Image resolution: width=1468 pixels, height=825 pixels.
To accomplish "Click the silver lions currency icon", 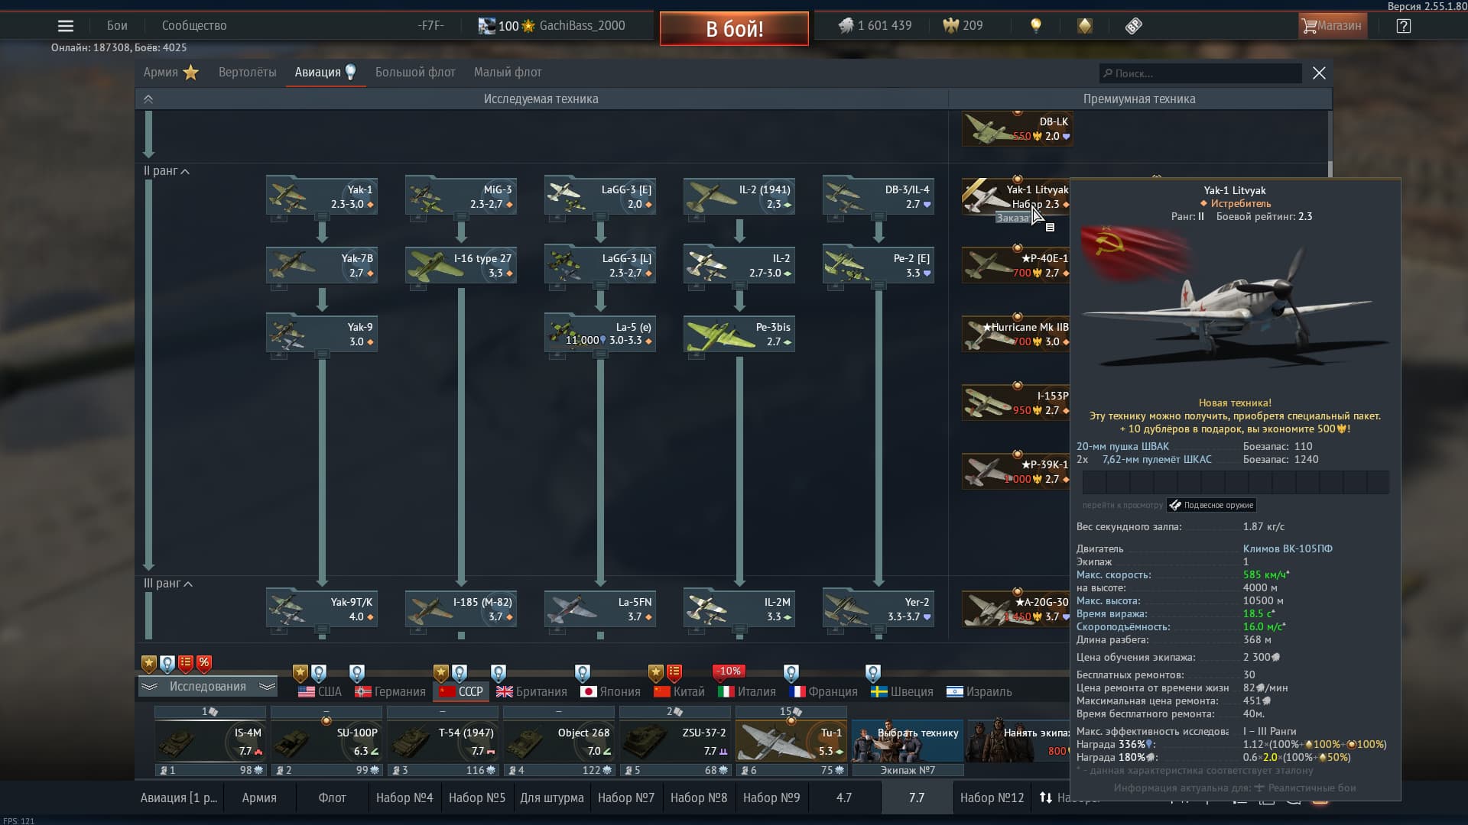I will click(x=846, y=26).
